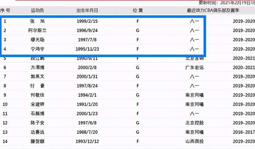The height and width of the screenshot is (149, 255).
Task: Select player name 郭昊文
Action: (37, 76)
